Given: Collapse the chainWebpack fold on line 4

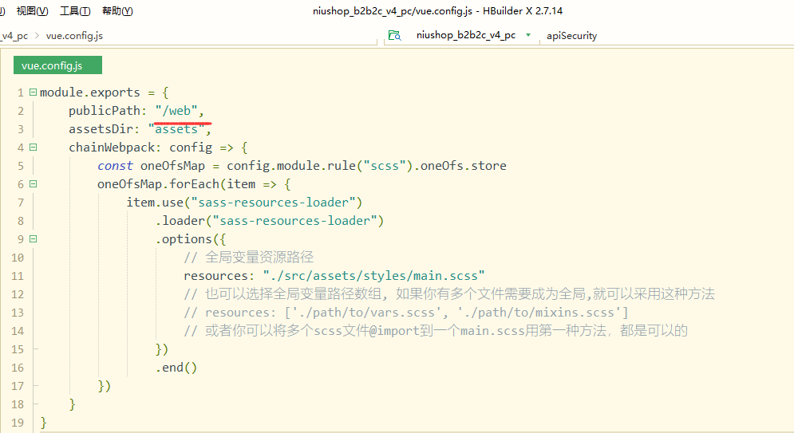Looking at the screenshot, I should 33,148.
